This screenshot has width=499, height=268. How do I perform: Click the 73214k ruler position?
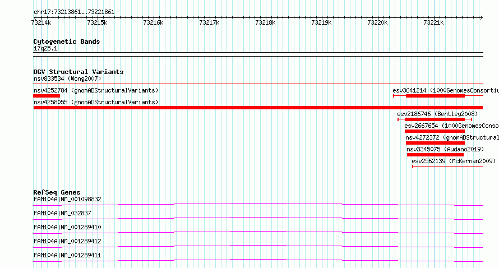pos(41,22)
